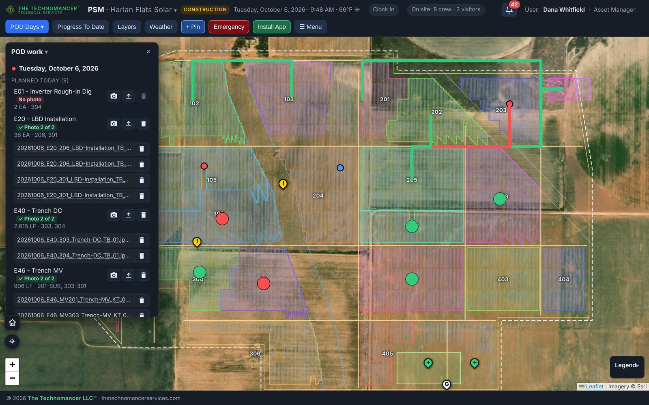Delete file 20261006_E40_303_Trench-DC_TB_01
The image size is (649, 405).
142,240
